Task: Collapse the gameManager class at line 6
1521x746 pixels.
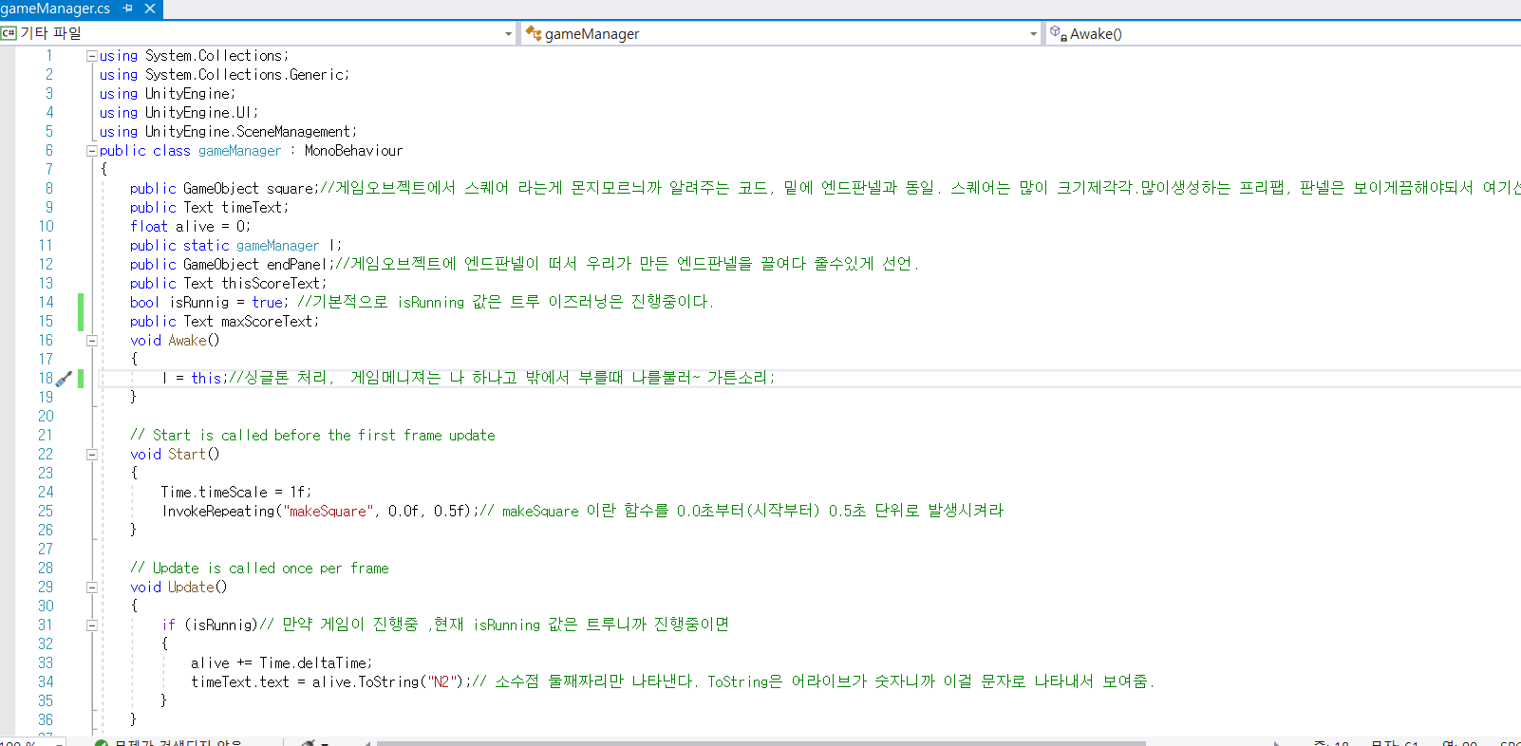Action: (x=92, y=151)
